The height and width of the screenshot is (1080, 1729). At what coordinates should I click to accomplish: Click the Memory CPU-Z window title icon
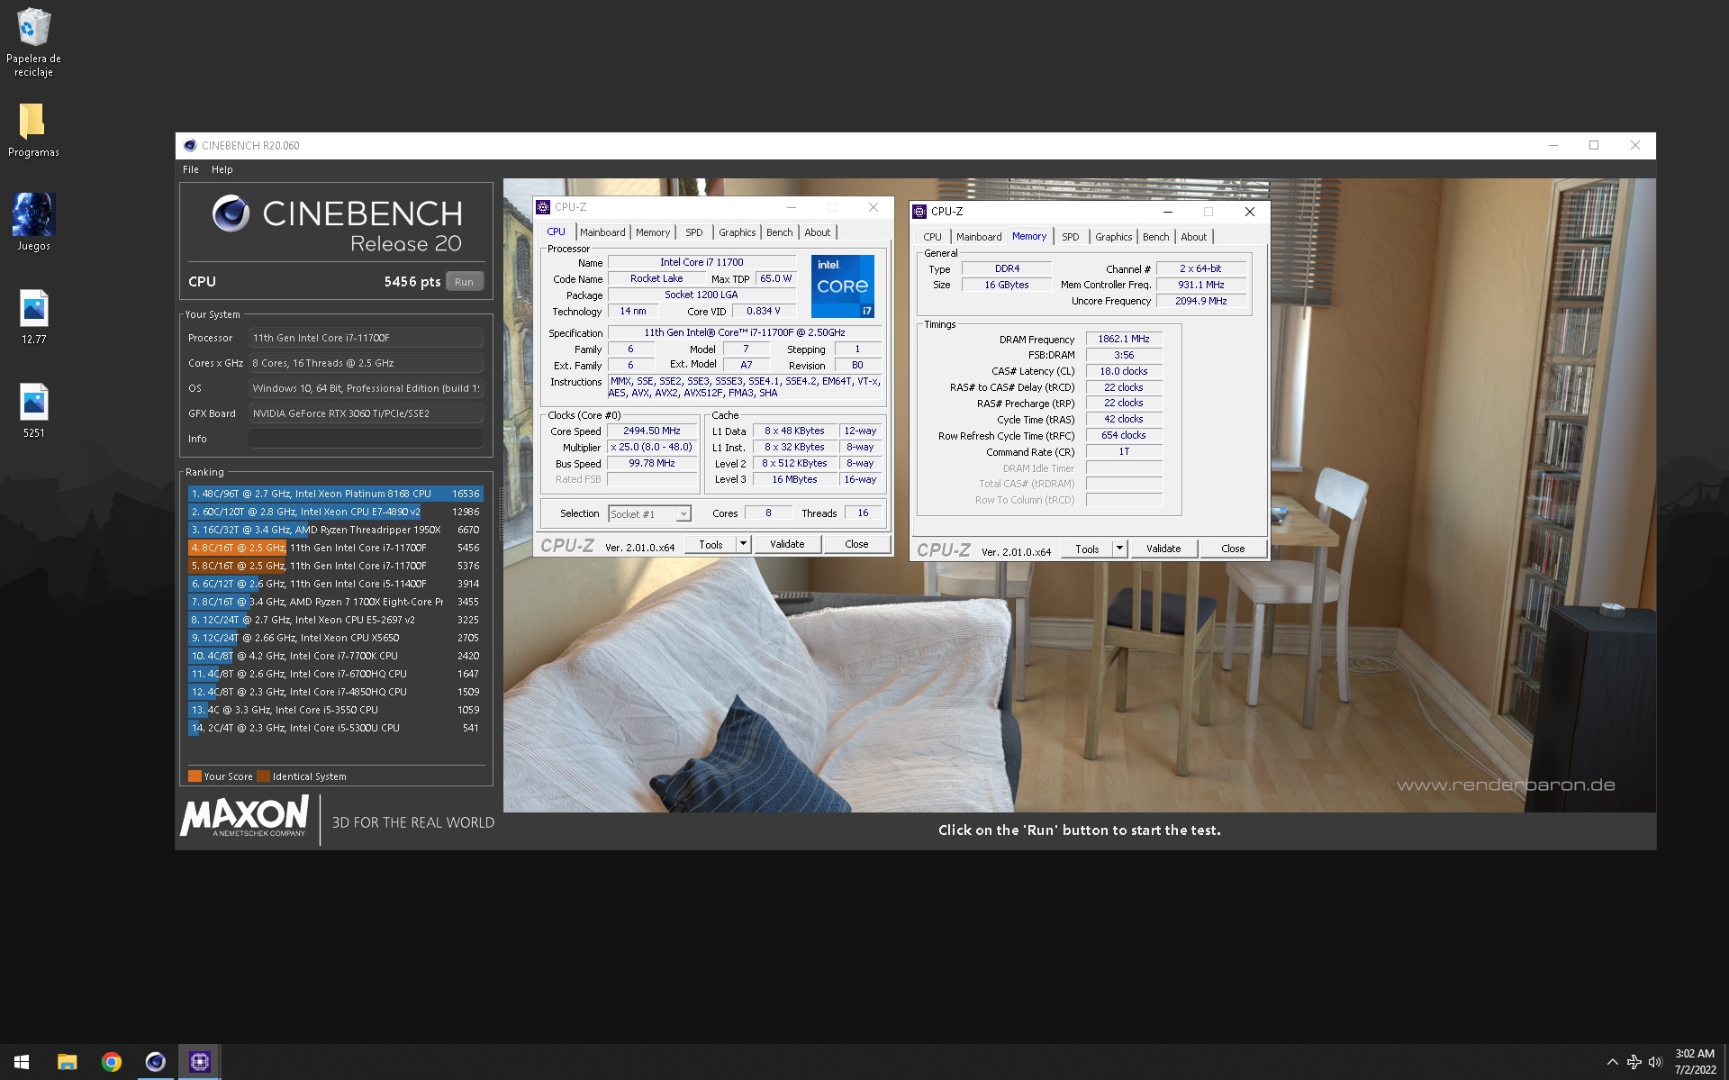919,212
